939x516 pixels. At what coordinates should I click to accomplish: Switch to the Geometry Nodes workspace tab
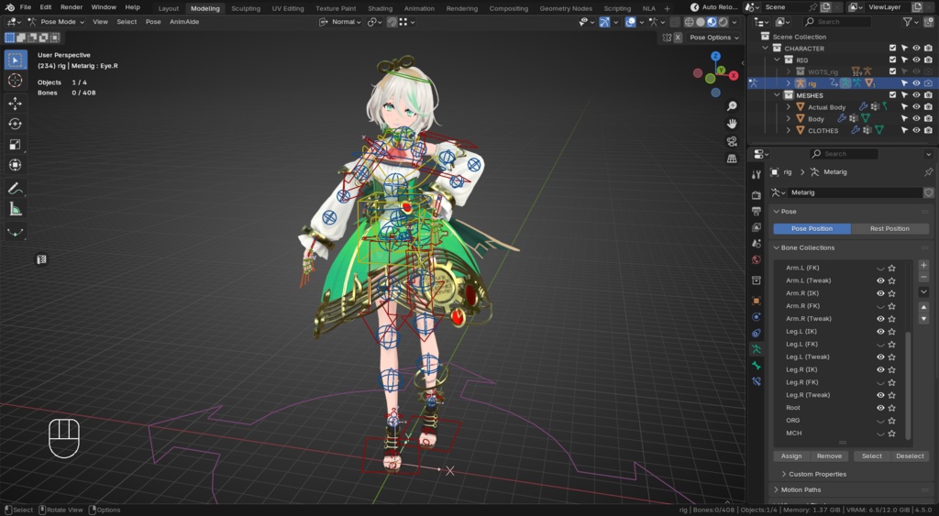[565, 8]
